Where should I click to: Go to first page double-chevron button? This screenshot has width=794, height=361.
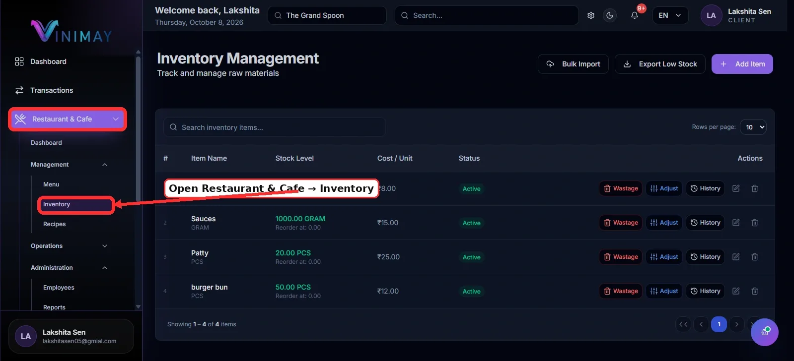(x=683, y=324)
